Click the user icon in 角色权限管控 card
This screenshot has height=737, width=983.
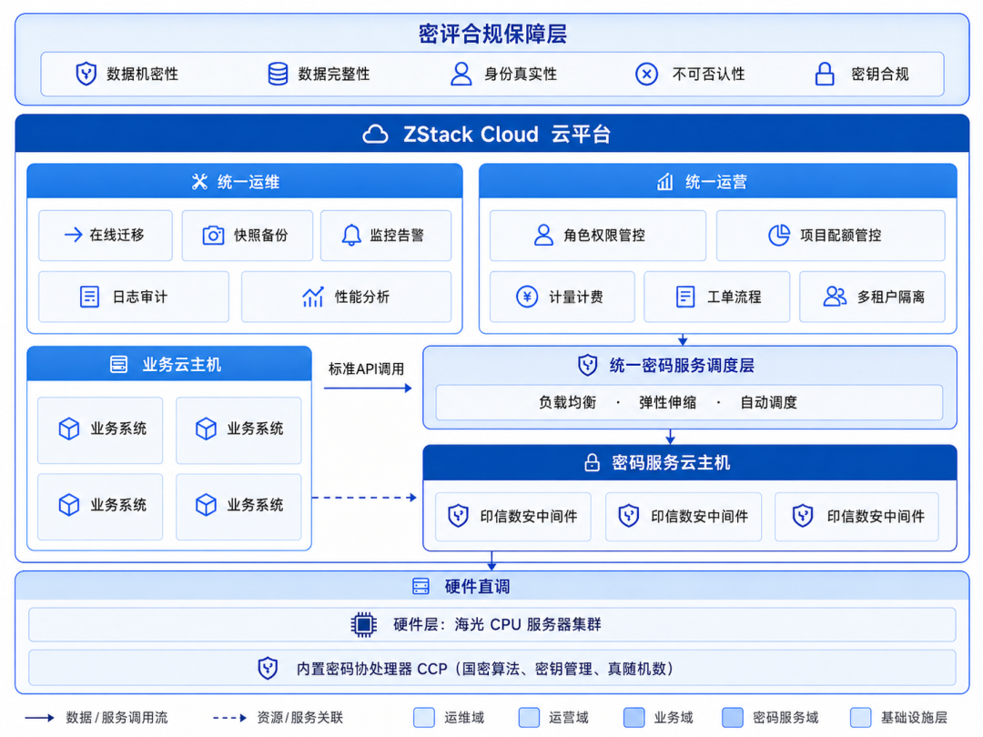(x=543, y=235)
